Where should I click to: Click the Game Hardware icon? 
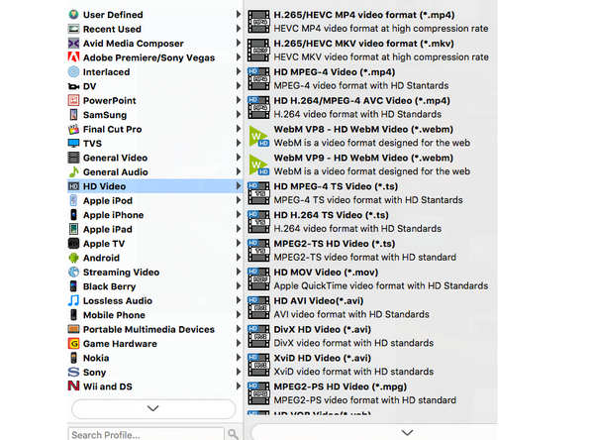[x=73, y=344]
